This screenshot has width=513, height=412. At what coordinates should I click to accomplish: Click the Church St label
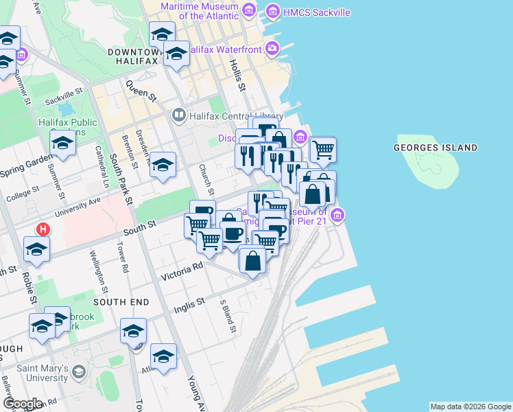(x=206, y=180)
